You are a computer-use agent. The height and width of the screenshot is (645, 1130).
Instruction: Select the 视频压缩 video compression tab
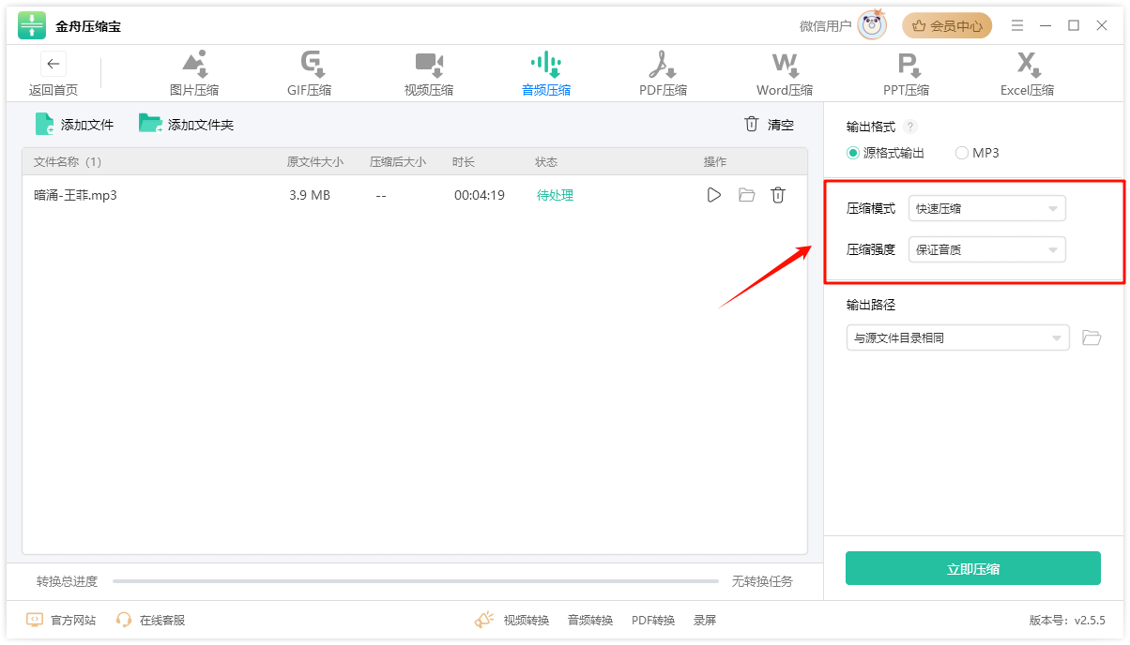coord(429,75)
